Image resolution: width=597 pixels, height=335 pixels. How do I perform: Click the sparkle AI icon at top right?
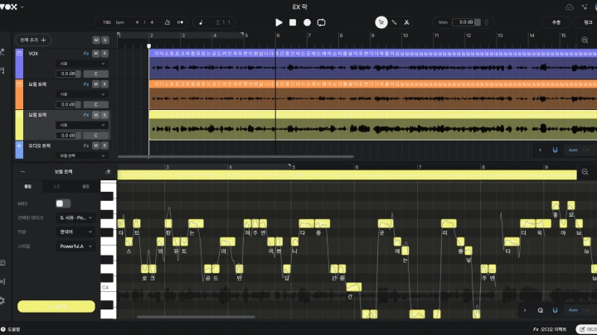pyautogui.click(x=585, y=7)
